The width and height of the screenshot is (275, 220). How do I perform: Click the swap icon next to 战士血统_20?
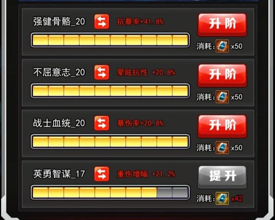tap(102, 123)
